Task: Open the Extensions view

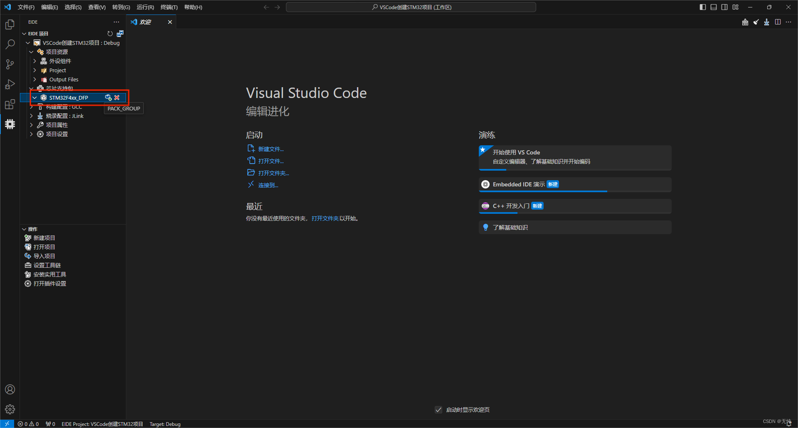Action: [x=10, y=104]
